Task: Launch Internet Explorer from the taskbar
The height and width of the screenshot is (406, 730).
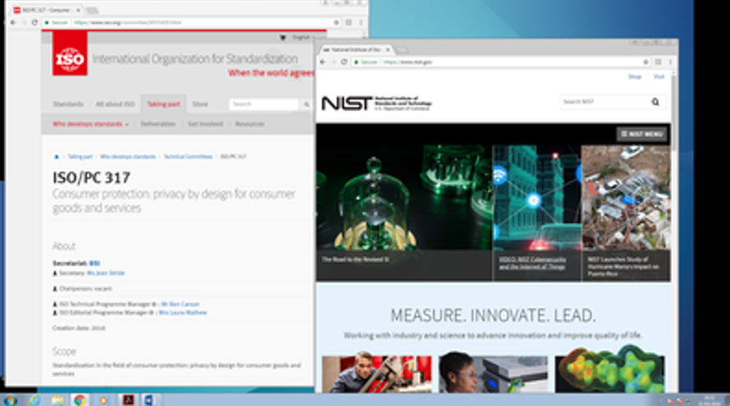Action: (x=34, y=400)
